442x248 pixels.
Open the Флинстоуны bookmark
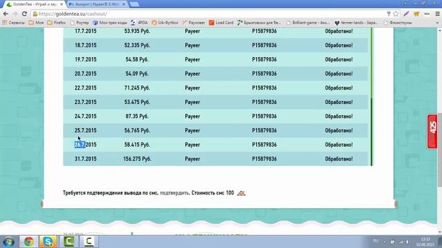click(x=398, y=23)
